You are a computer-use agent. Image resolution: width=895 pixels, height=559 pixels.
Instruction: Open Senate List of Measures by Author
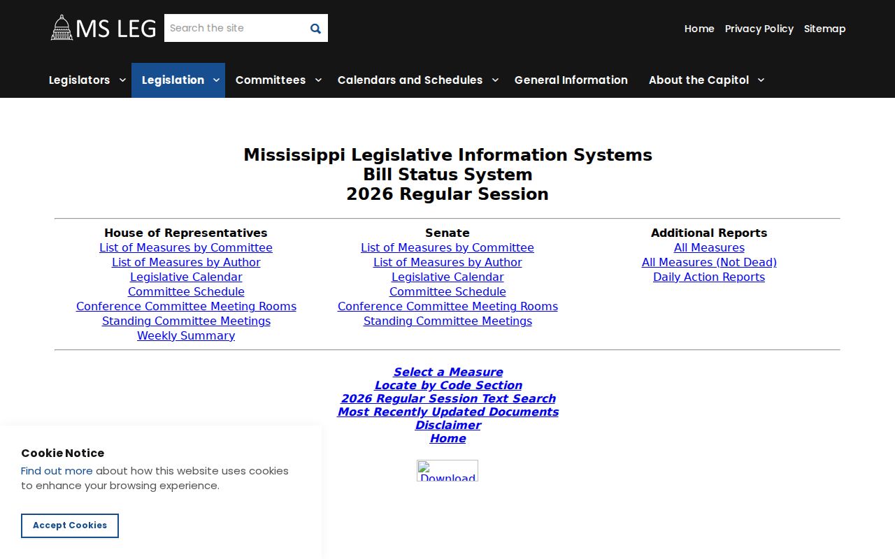click(x=447, y=262)
